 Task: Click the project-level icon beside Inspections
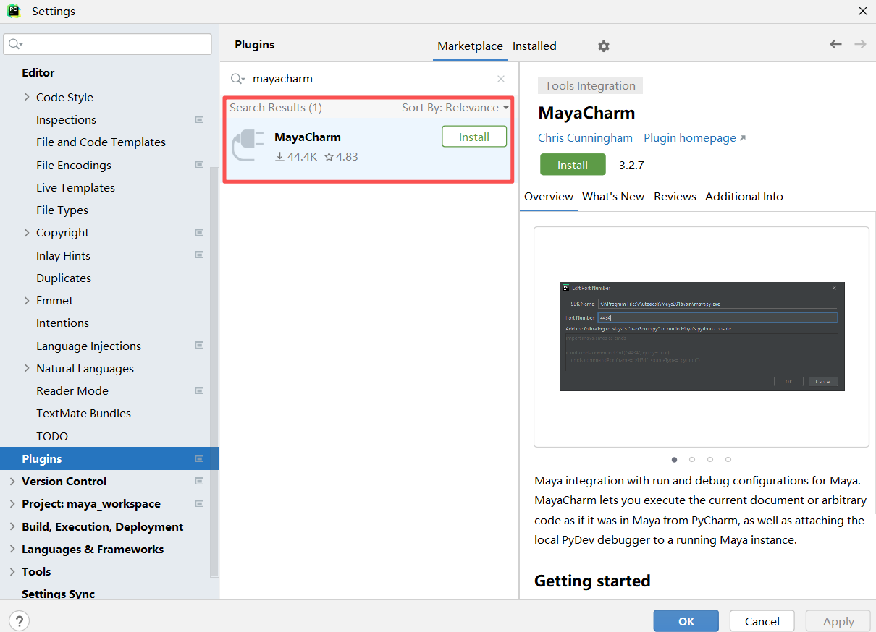click(199, 119)
